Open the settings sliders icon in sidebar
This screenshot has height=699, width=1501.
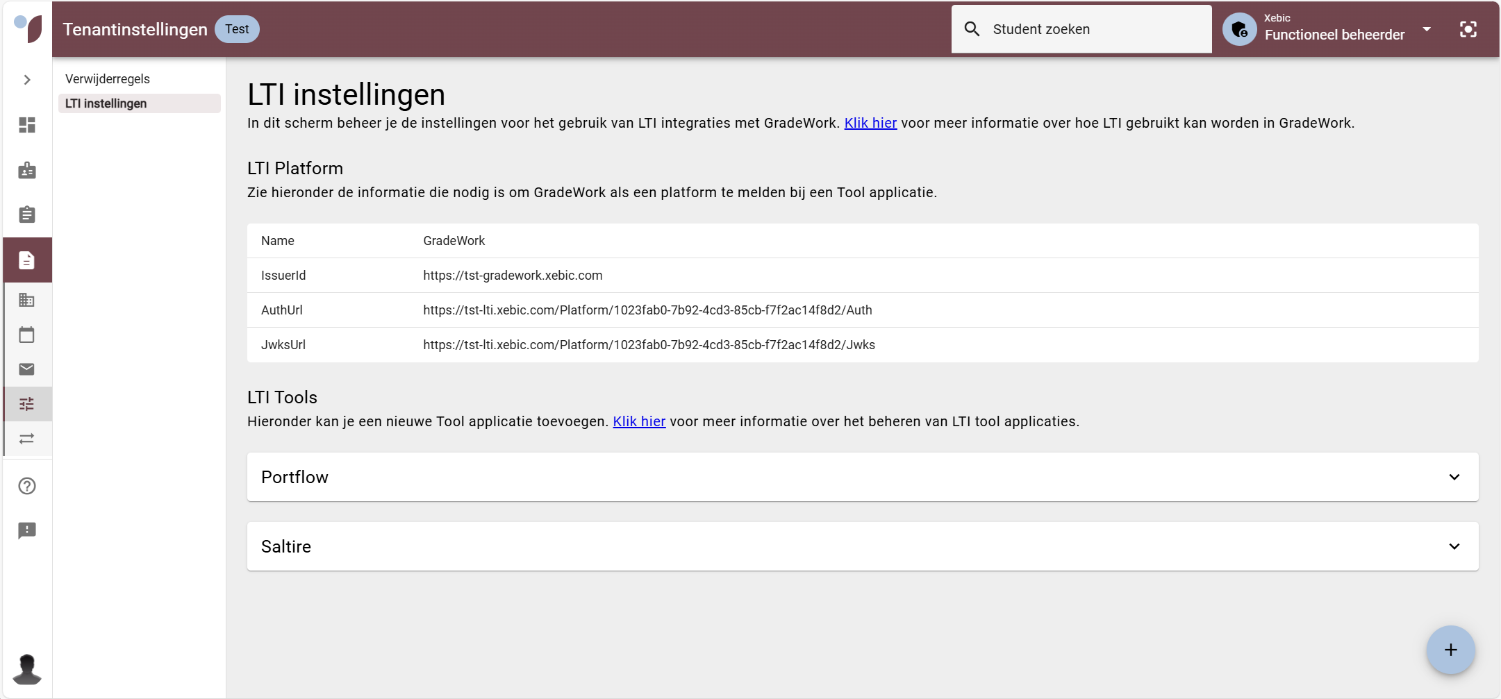pos(27,404)
